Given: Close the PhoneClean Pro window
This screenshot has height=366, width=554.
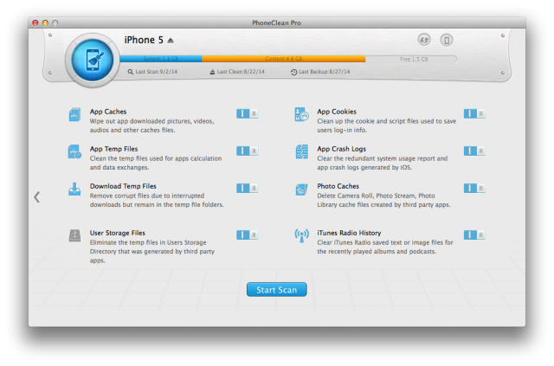Looking at the screenshot, I should coord(35,23).
